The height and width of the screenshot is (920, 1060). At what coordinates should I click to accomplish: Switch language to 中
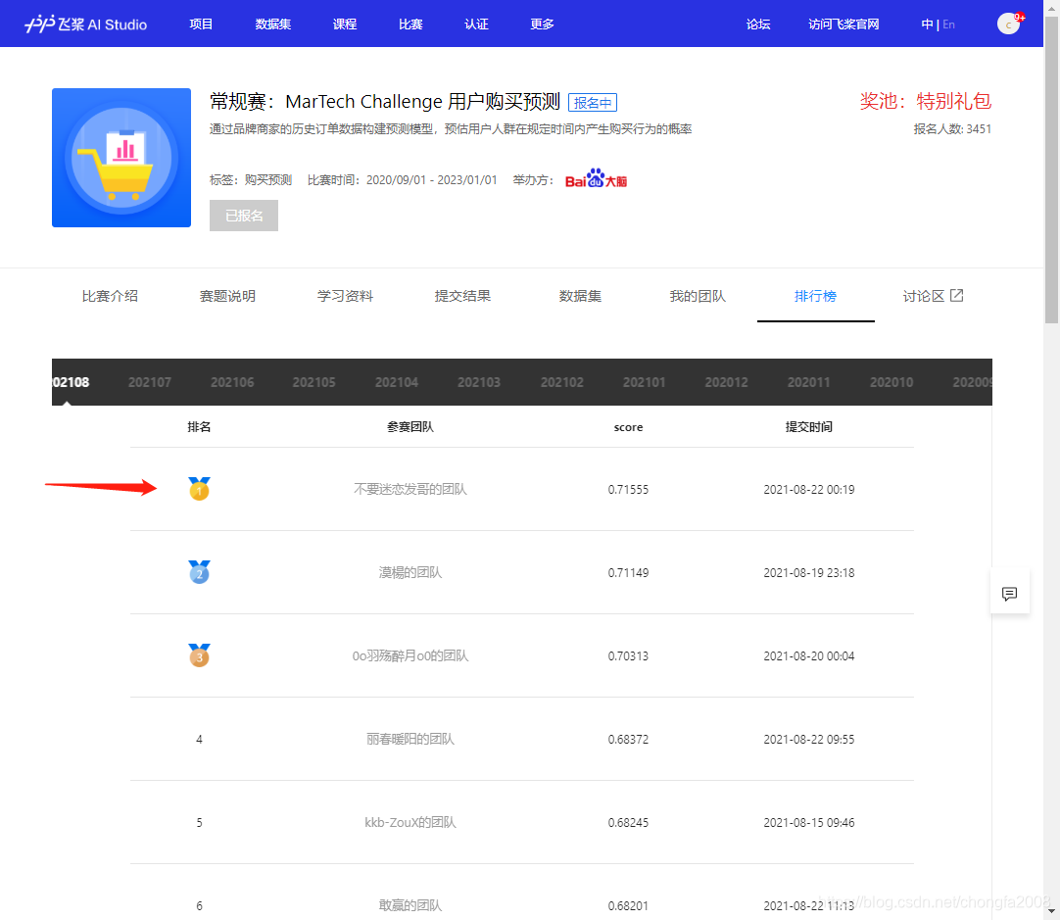pos(927,24)
